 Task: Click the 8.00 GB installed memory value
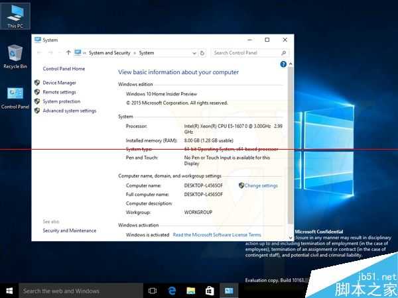pyautogui.click(x=209, y=140)
